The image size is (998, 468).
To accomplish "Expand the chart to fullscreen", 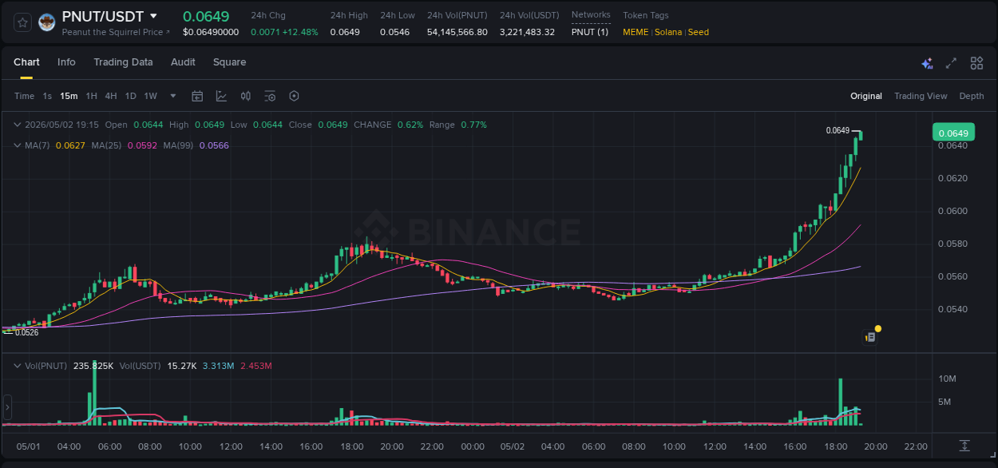I will 951,63.
